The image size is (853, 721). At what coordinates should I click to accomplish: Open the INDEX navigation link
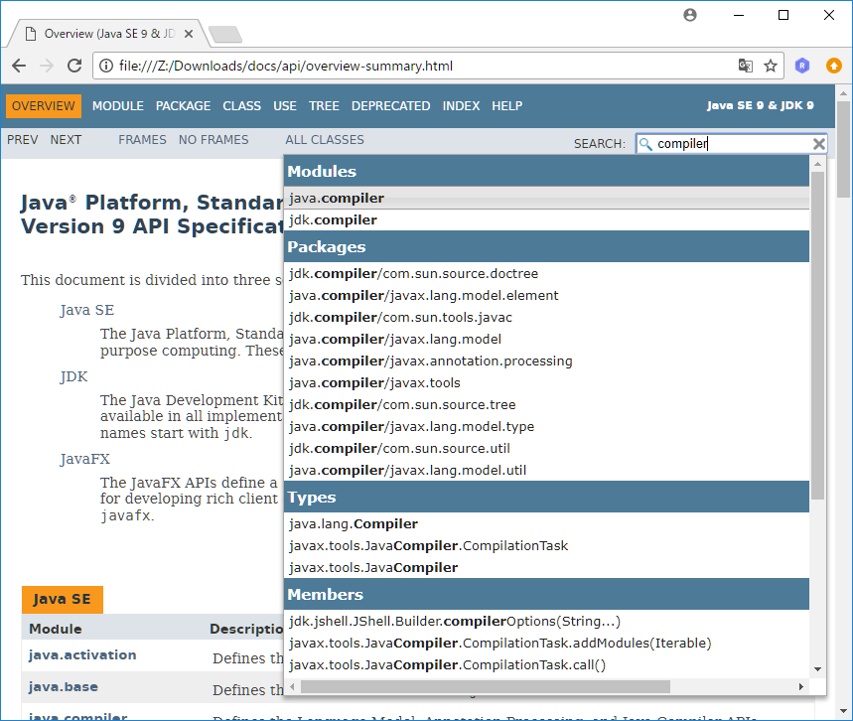pyautogui.click(x=462, y=106)
